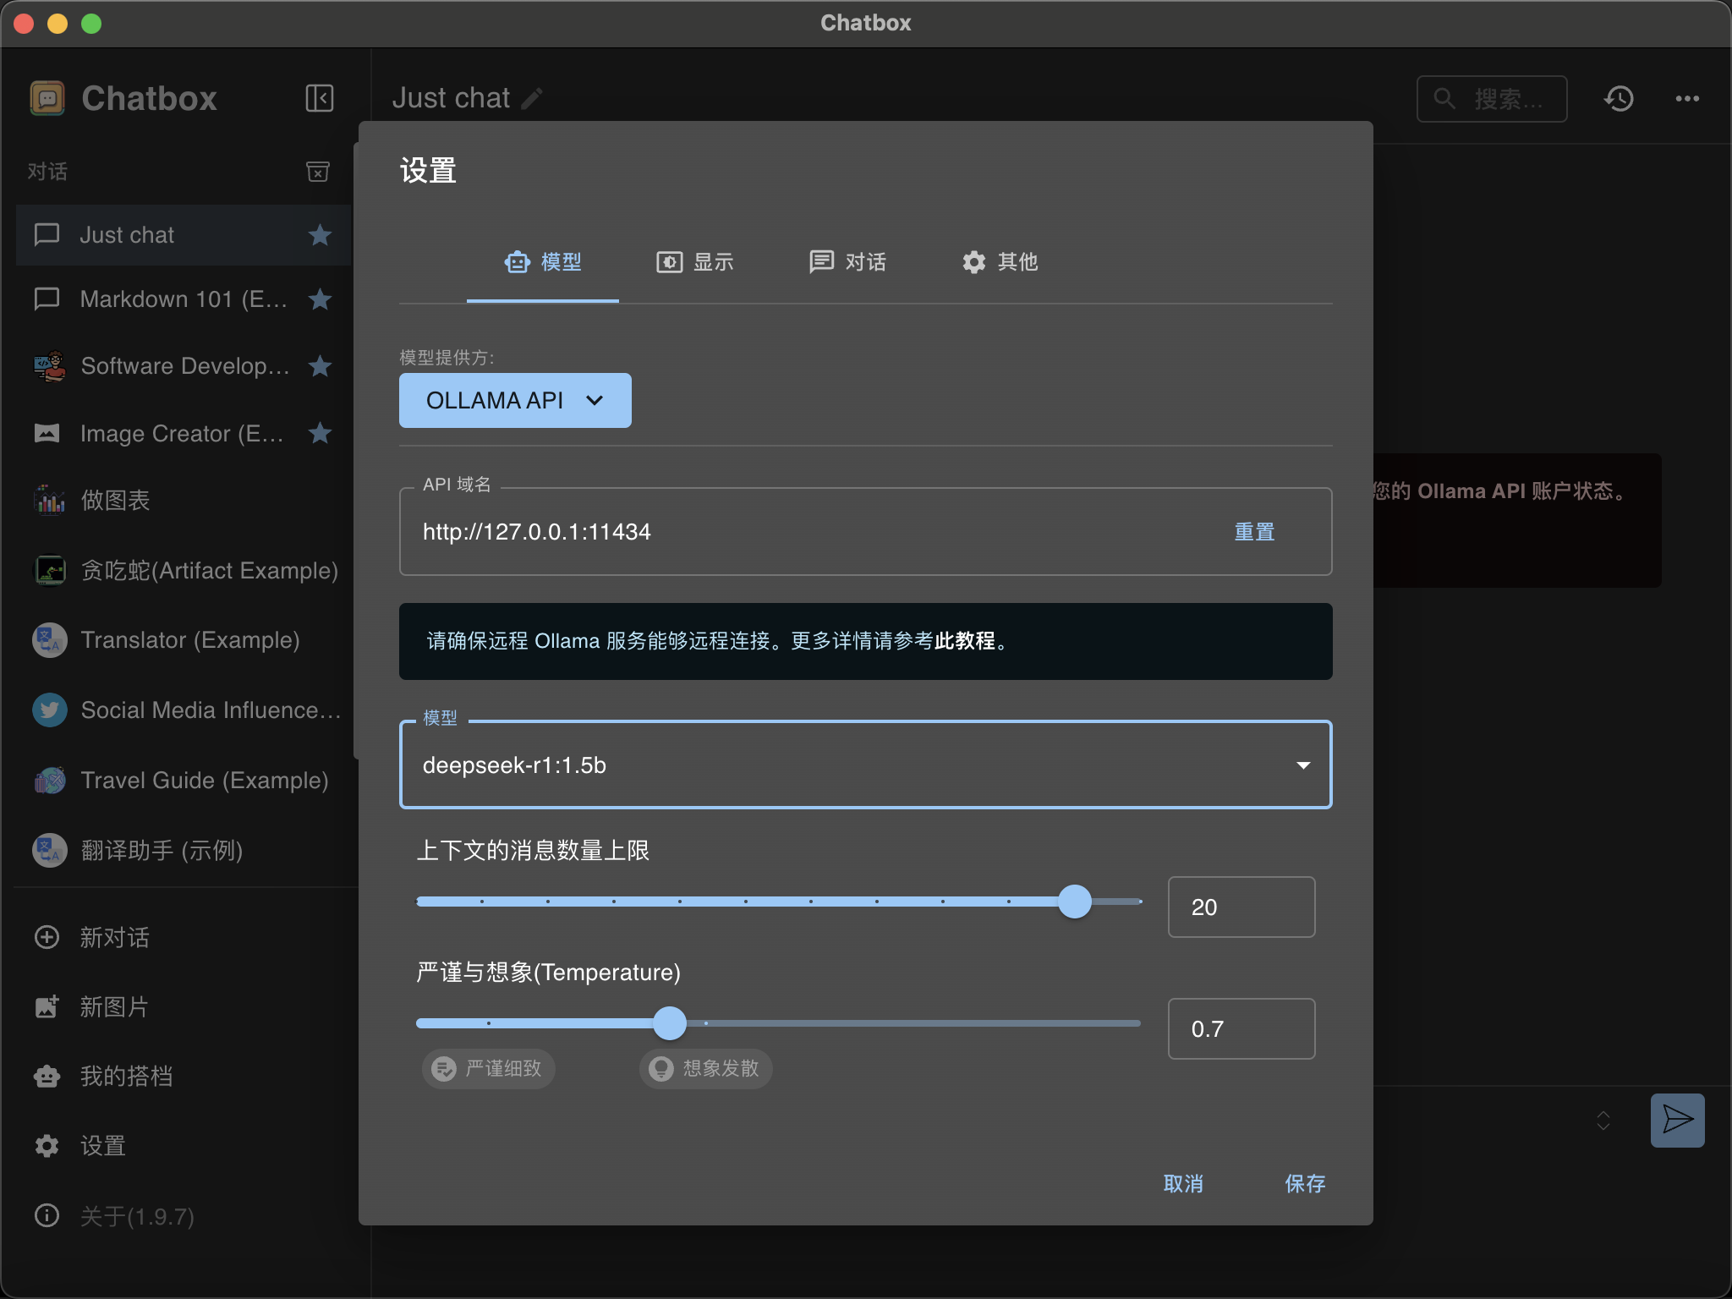Viewport: 1732px width, 1299px height.
Task: Click the 关于 info icon
Action: click(47, 1215)
